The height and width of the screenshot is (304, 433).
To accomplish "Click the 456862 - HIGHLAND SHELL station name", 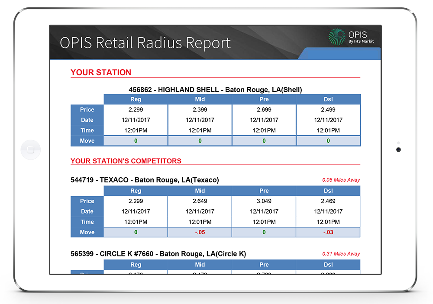I will pyautogui.click(x=215, y=90).
